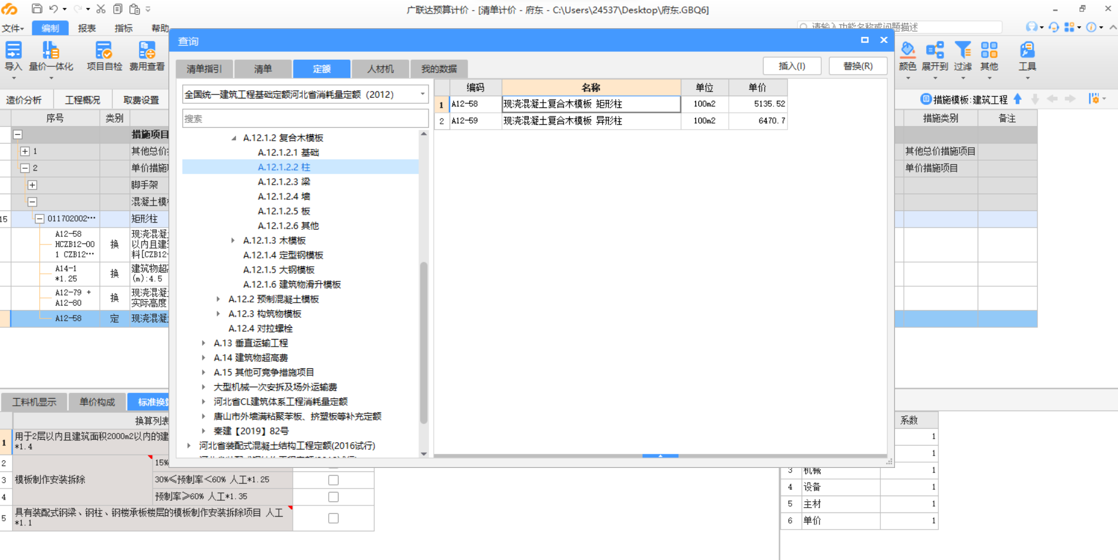The image size is (1118, 560).
Task: Click the Cut scissors icon
Action: [101, 9]
